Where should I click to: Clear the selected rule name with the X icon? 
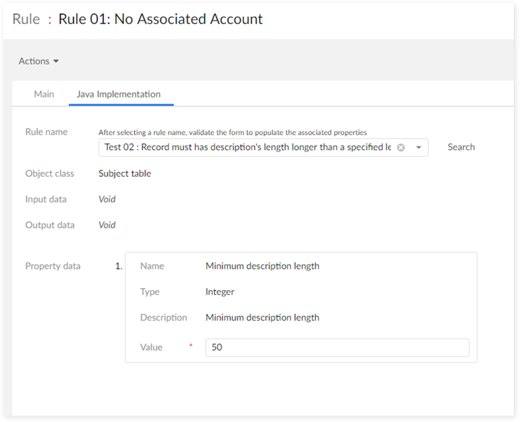(401, 147)
